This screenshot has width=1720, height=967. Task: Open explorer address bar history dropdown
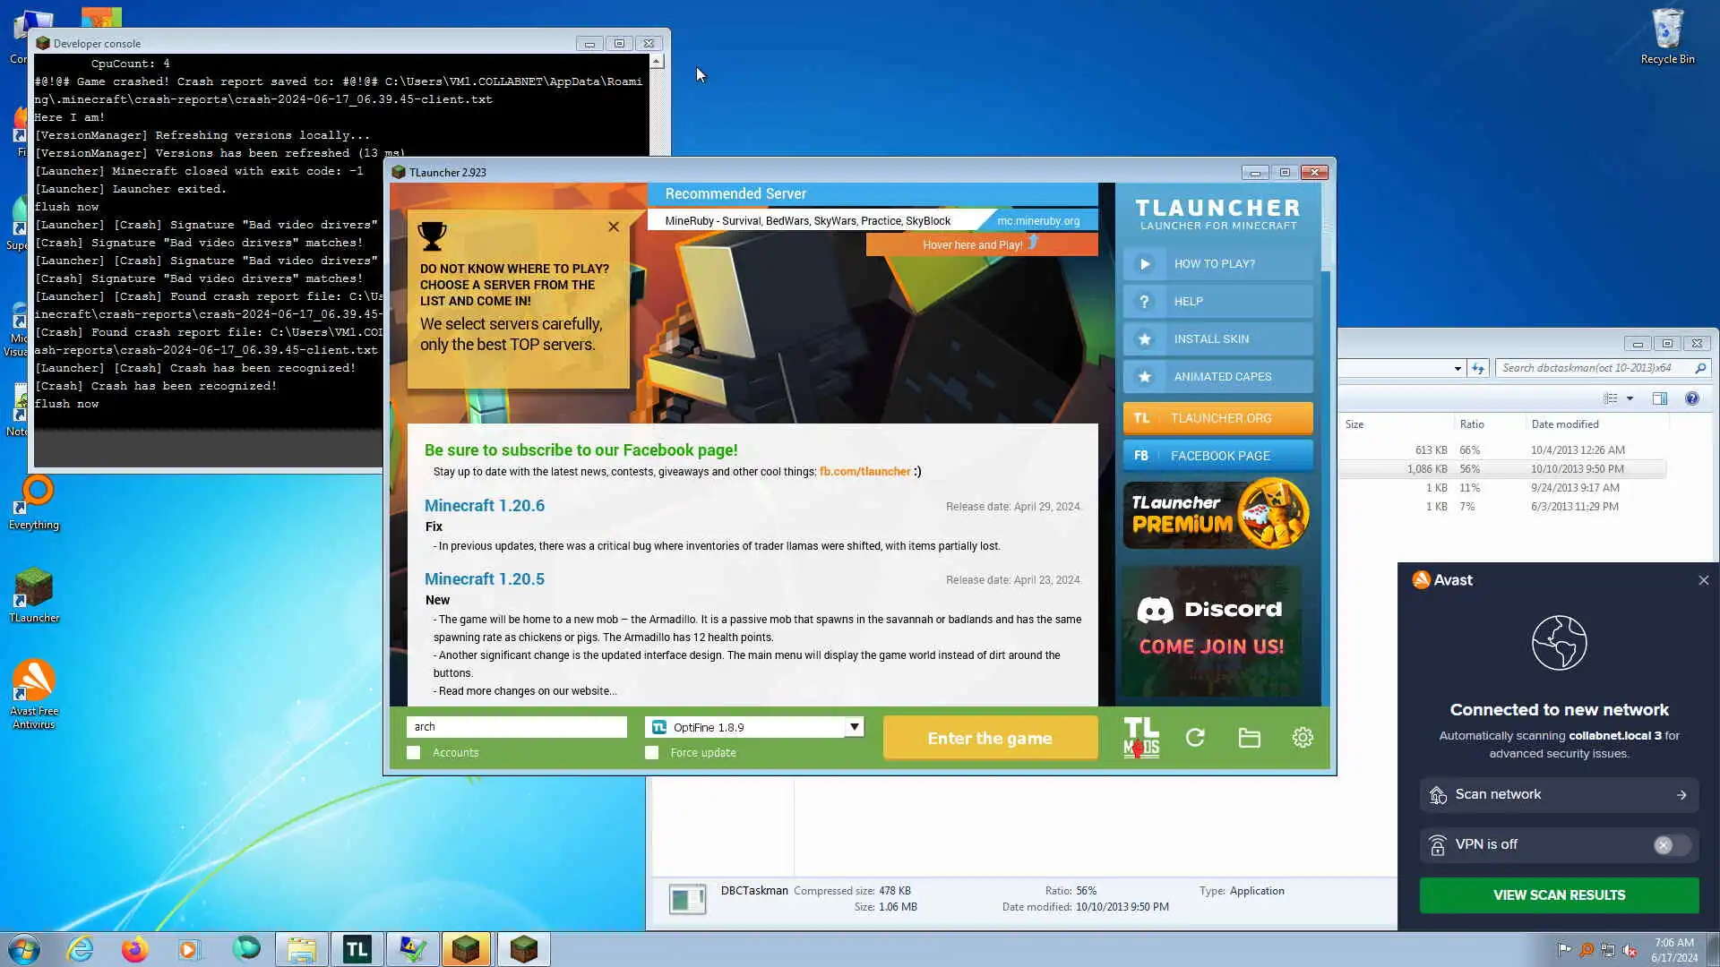[1458, 368]
